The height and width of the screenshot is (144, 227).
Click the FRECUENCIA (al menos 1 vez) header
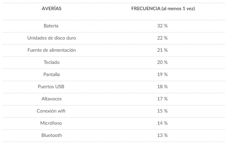(163, 8)
